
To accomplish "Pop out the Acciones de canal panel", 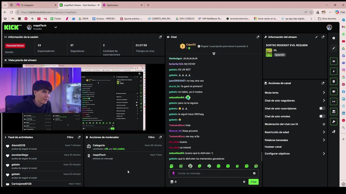I will [x=323, y=83].
